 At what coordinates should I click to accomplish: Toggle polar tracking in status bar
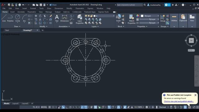click(x=70, y=107)
